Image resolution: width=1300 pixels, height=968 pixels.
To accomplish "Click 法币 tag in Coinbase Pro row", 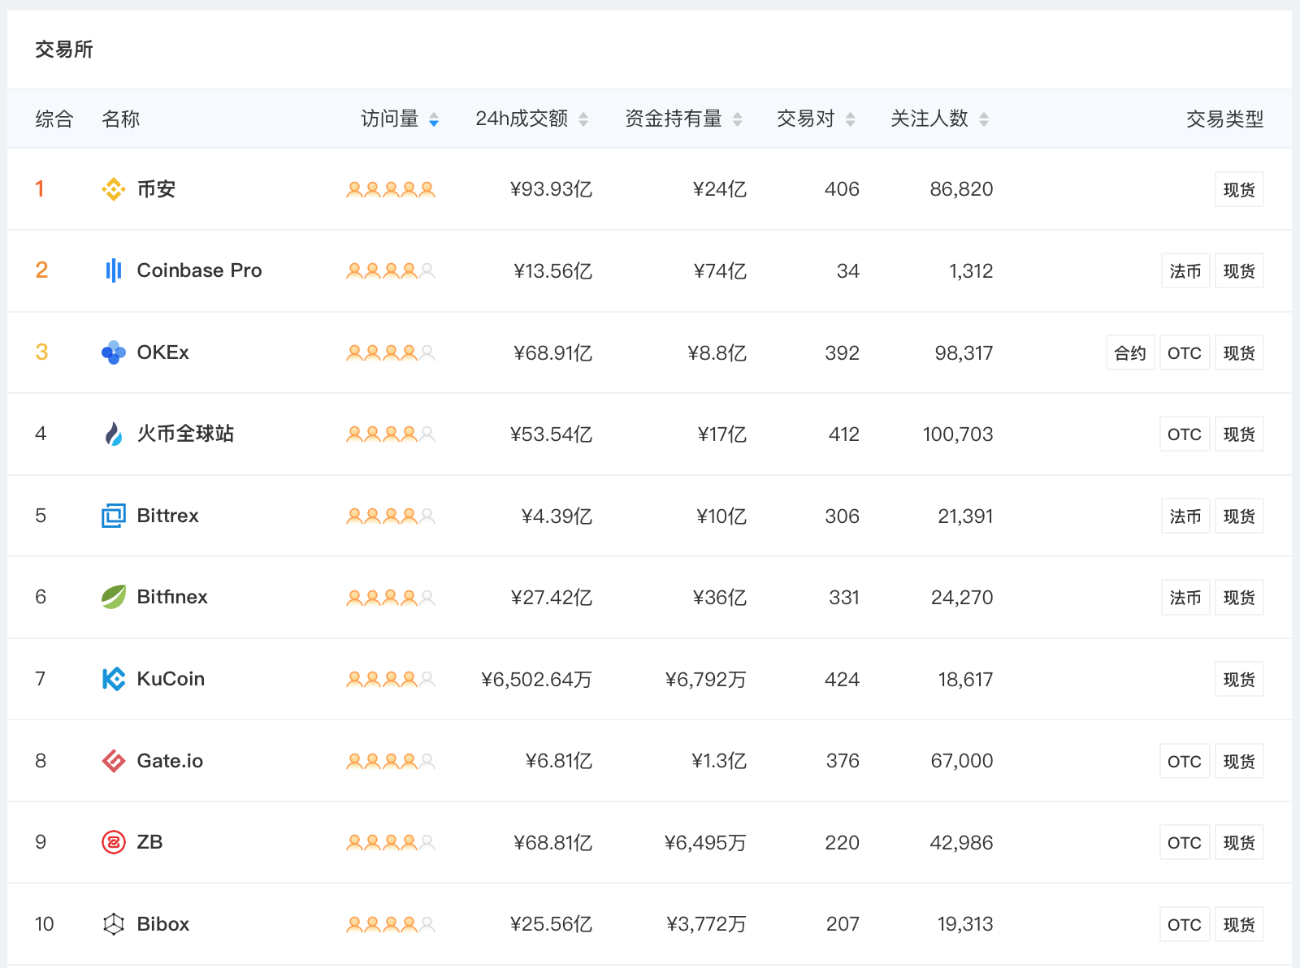I will coord(1185,270).
